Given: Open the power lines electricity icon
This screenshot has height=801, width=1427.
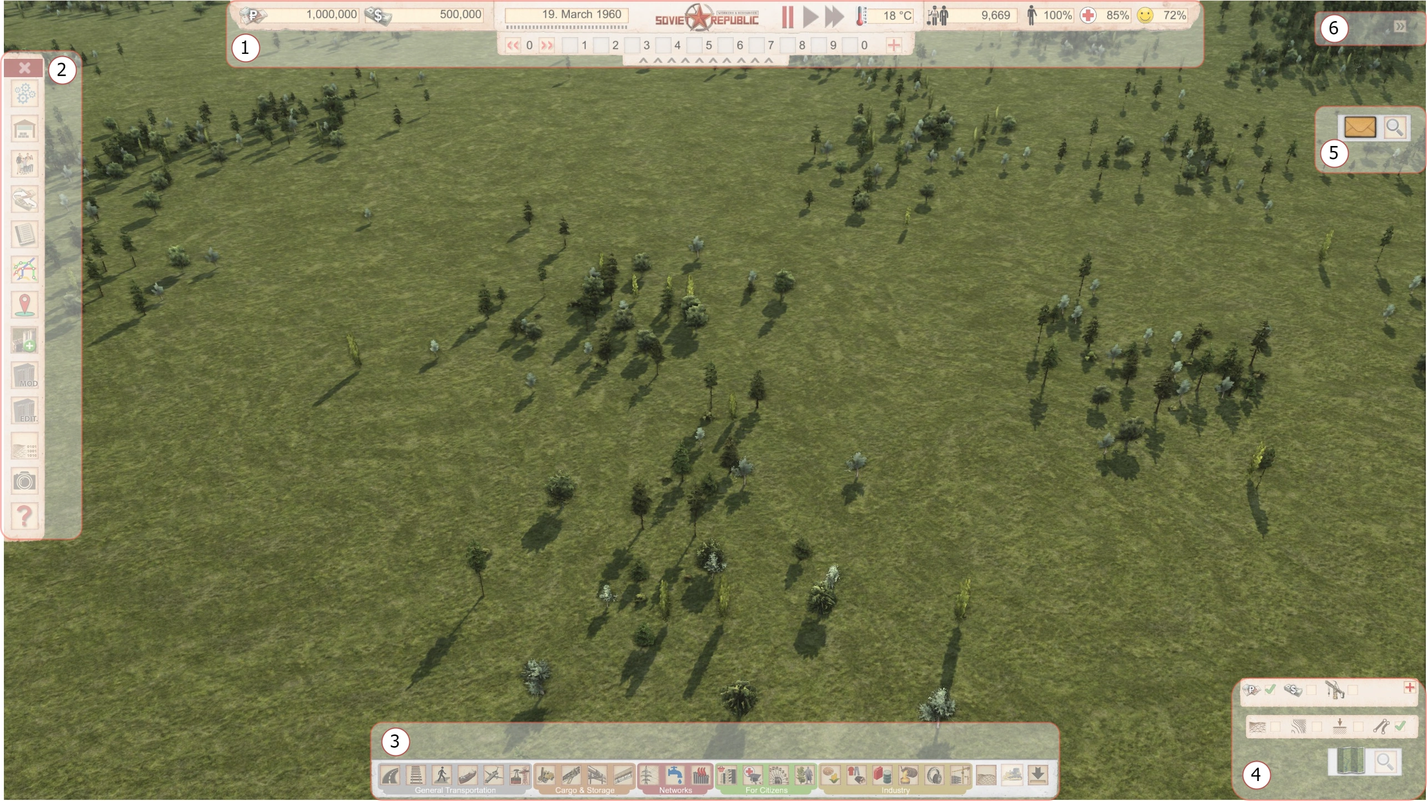Looking at the screenshot, I should [x=649, y=774].
